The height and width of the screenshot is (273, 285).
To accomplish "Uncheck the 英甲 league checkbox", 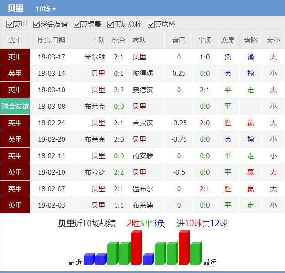I will coord(10,24).
